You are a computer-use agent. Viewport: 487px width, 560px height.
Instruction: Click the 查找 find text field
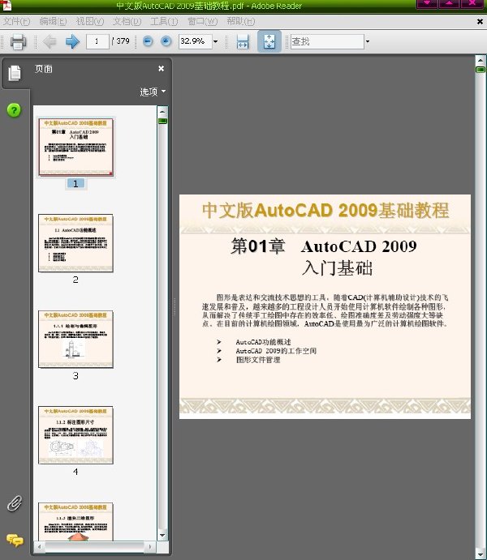tap(327, 41)
